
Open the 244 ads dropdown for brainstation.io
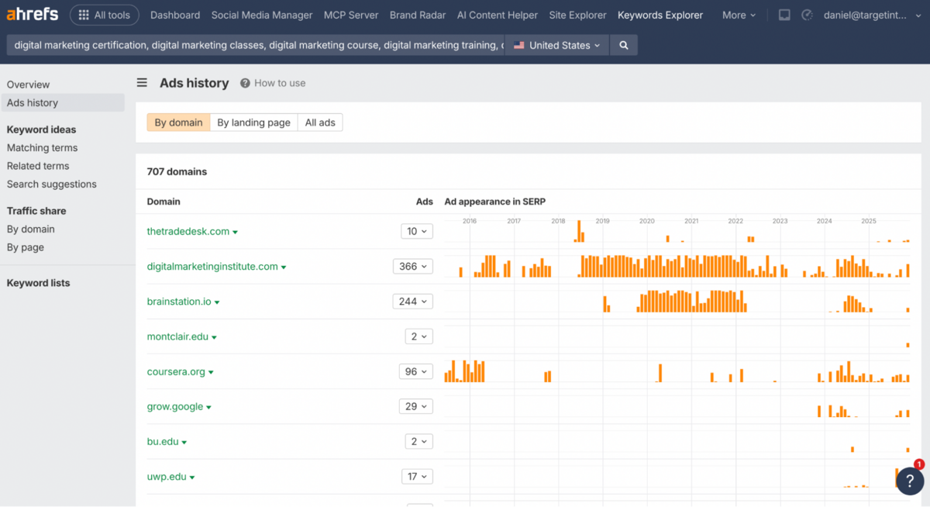pos(413,302)
